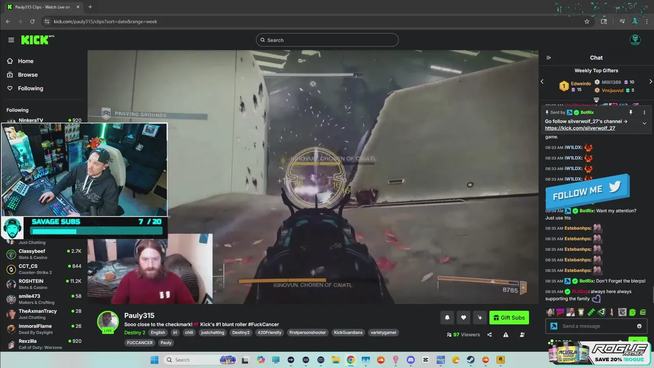Open the emoji picker in chat
654x368 pixels.
[x=639, y=326]
